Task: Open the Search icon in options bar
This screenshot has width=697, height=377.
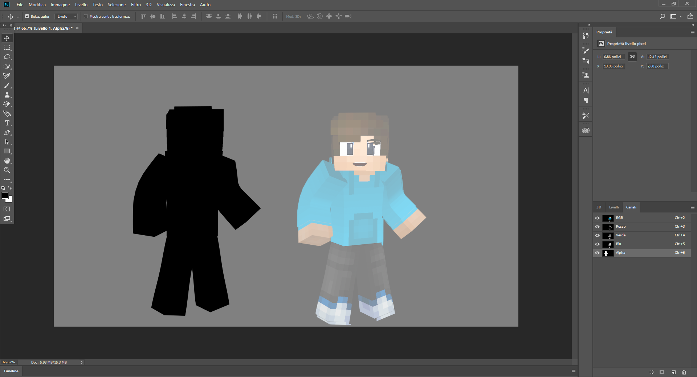Action: click(663, 16)
